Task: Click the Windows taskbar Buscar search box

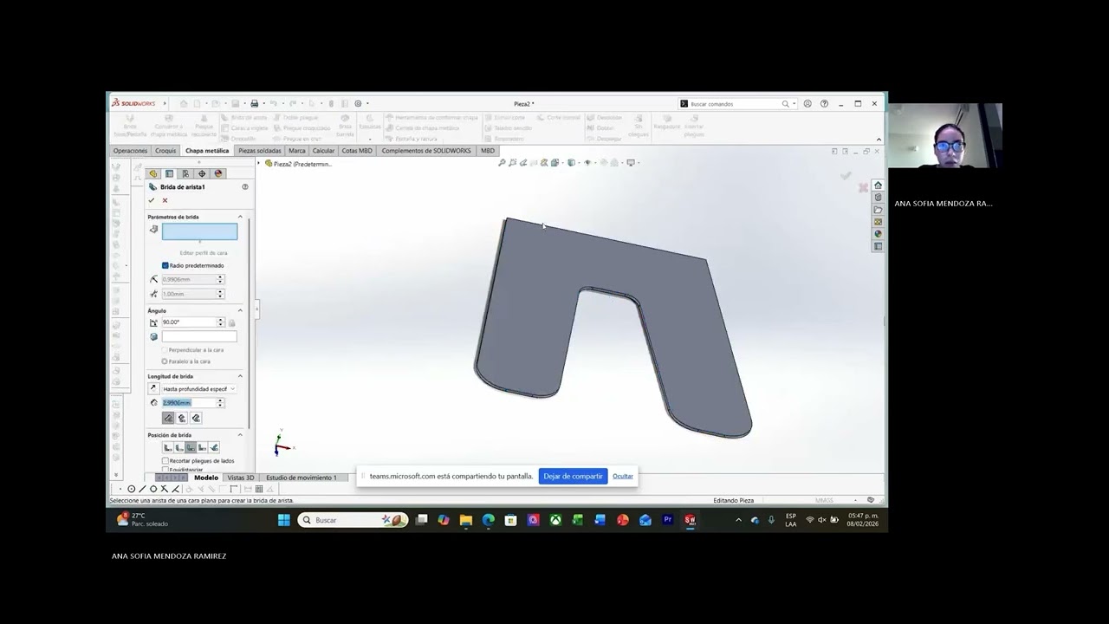Action: tap(352, 520)
